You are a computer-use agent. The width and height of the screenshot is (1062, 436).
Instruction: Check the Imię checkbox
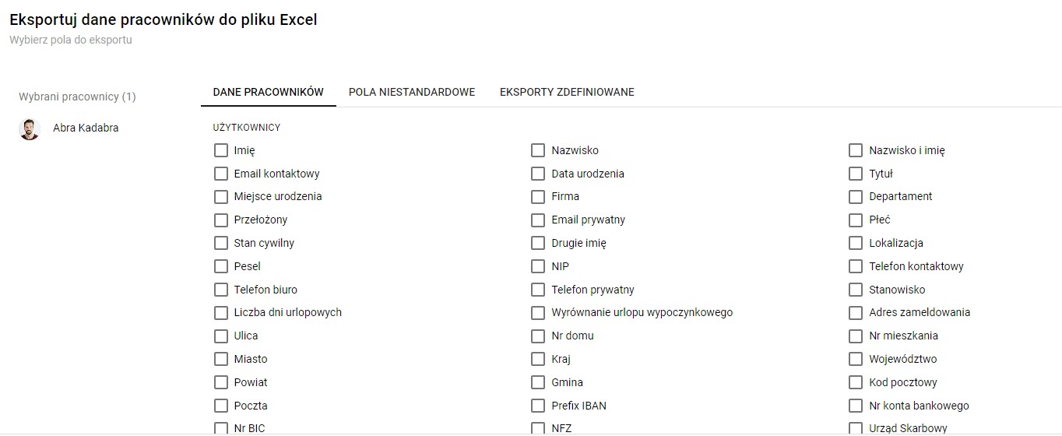(221, 150)
